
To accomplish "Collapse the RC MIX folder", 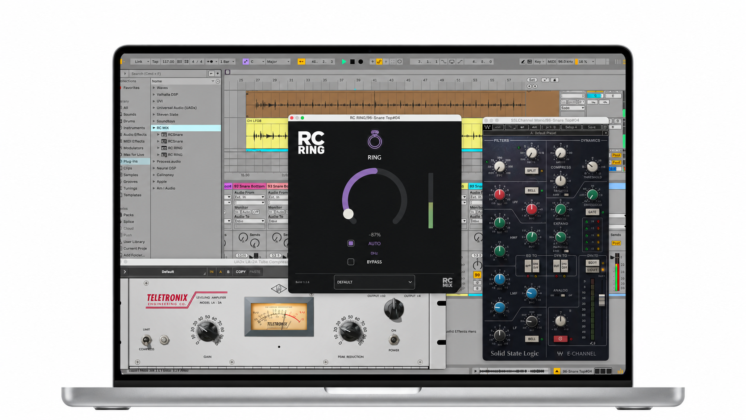I will click(x=154, y=128).
